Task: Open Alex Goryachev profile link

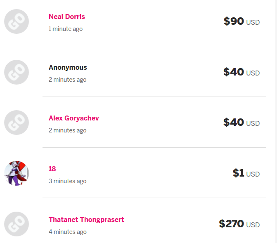Action: click(73, 118)
